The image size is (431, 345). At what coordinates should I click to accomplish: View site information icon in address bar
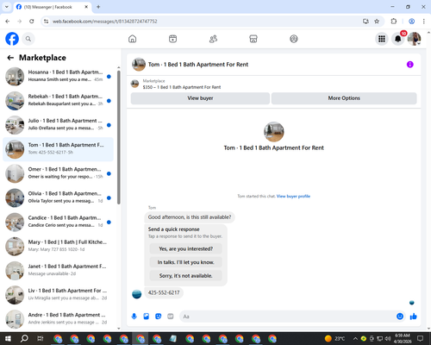46,22
